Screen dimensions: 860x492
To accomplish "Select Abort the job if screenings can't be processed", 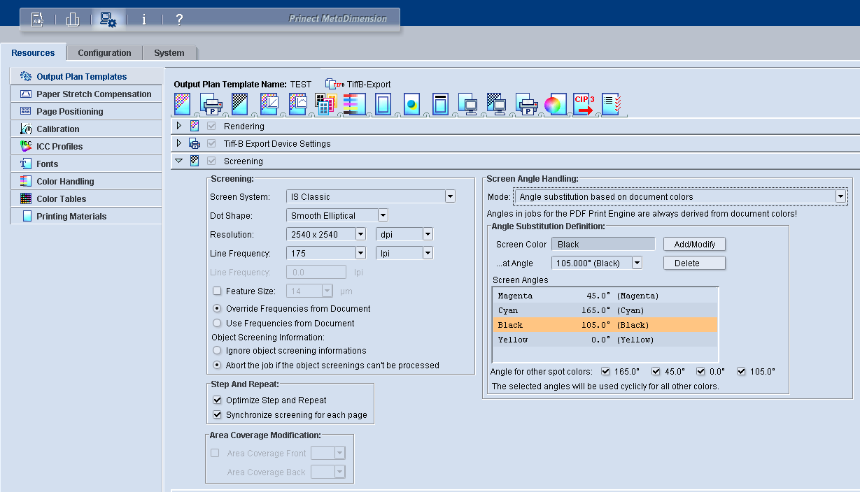I will (x=217, y=365).
